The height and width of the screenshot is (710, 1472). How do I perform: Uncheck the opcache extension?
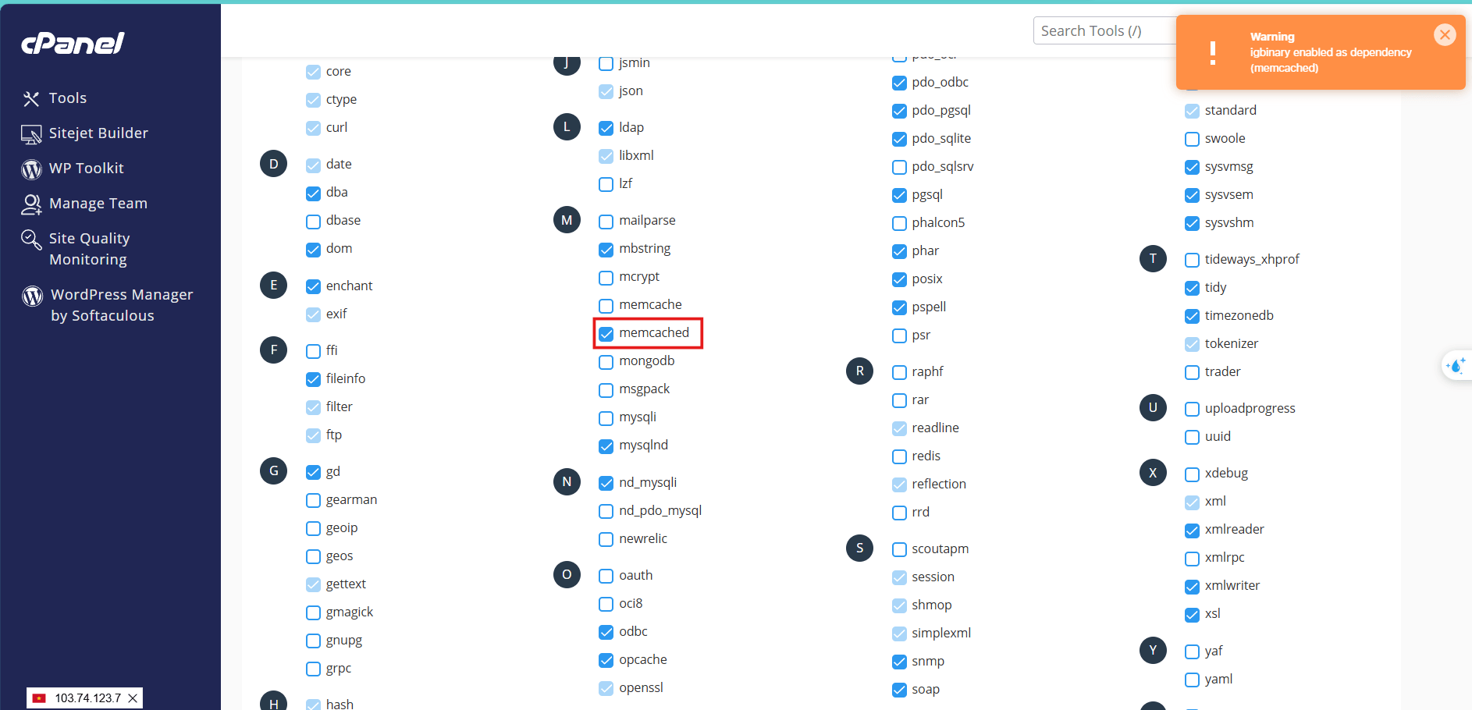(x=606, y=661)
